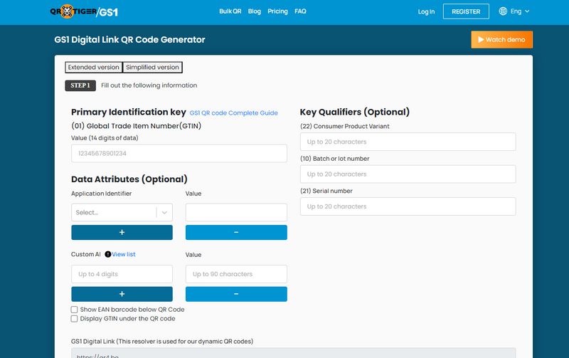Focus the Custom AI Up to 4 digits field
This screenshot has width=569, height=358.
(x=122, y=274)
